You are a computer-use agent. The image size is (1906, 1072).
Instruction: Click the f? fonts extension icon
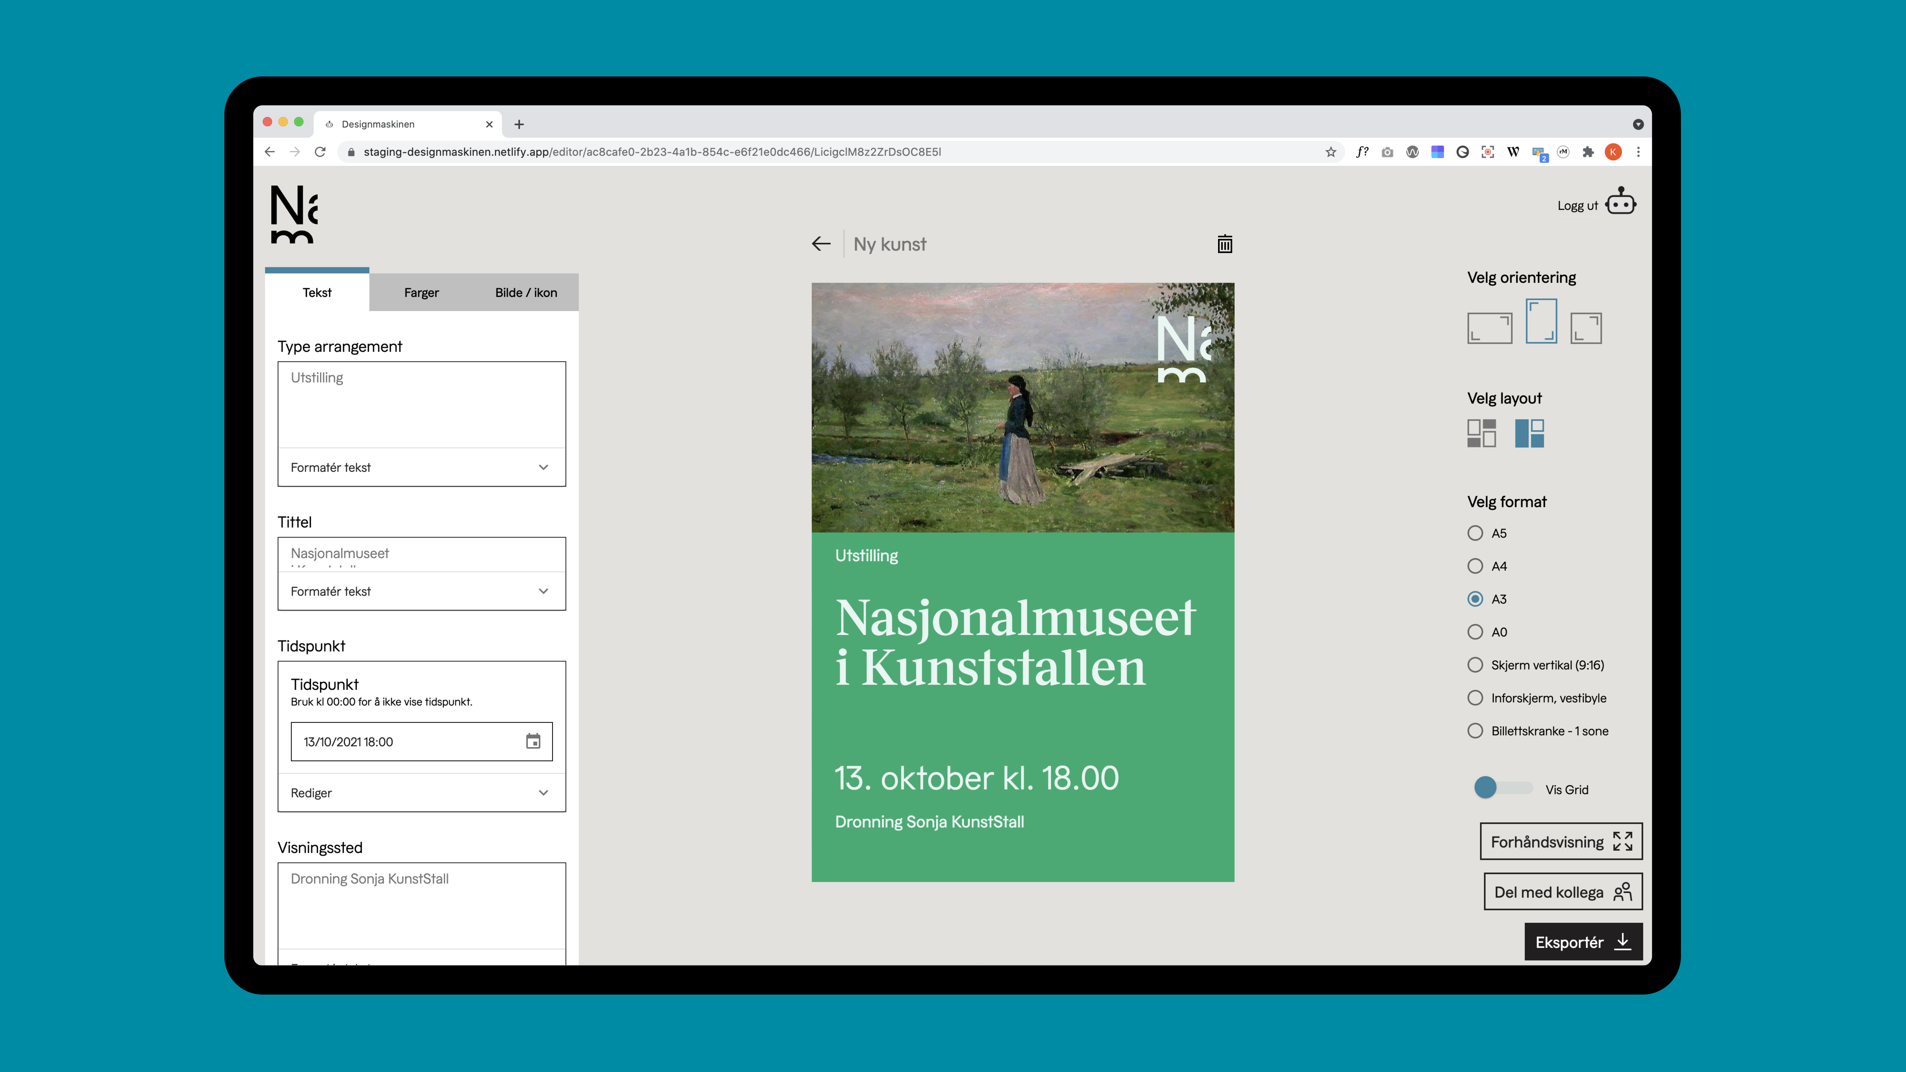pos(1362,152)
